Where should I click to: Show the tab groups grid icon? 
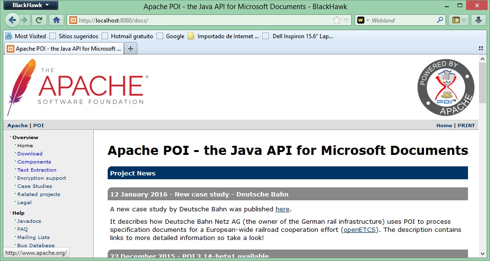pyautogui.click(x=481, y=48)
